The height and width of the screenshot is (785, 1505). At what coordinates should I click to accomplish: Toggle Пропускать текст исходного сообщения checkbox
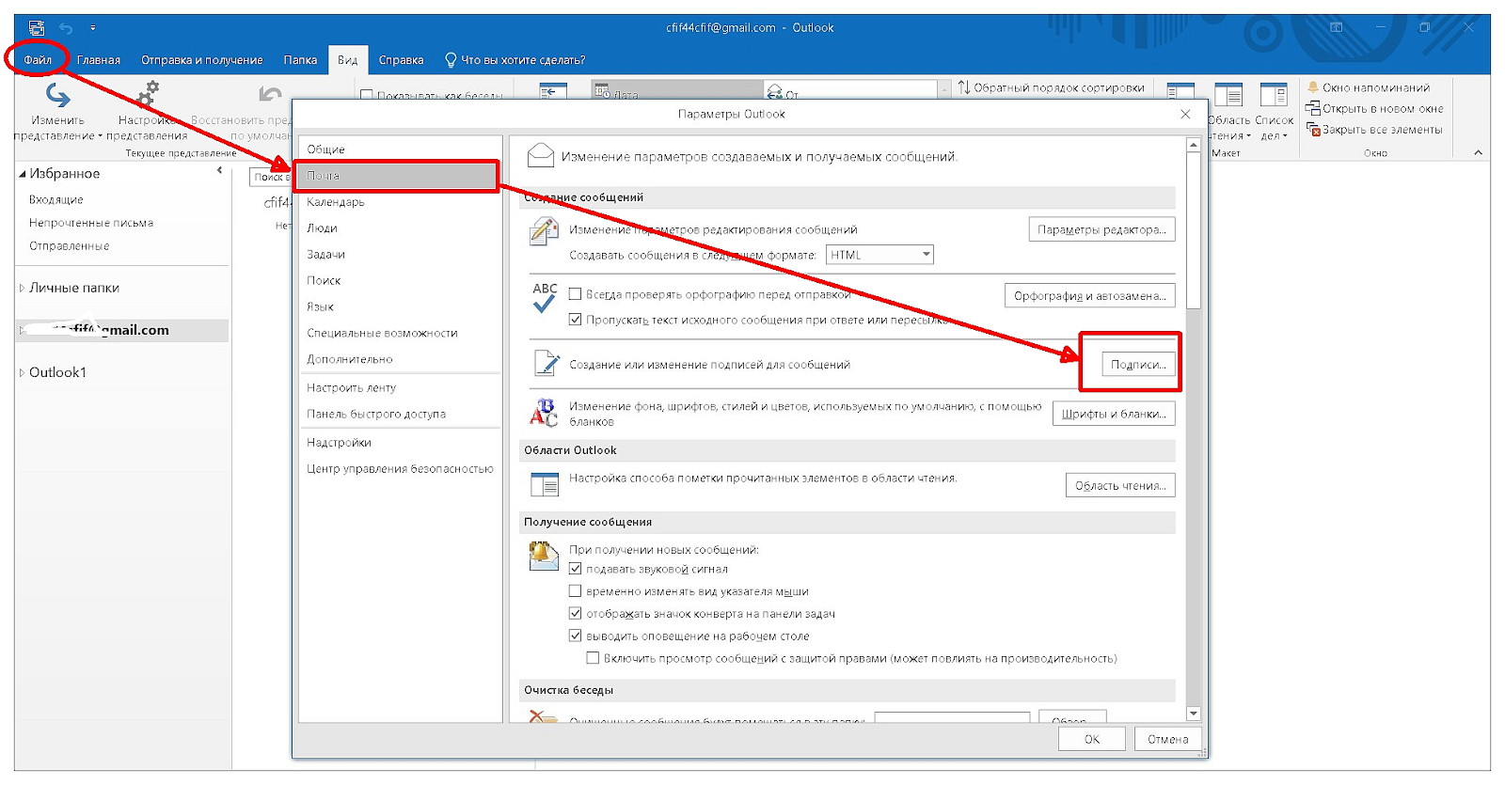coord(575,320)
